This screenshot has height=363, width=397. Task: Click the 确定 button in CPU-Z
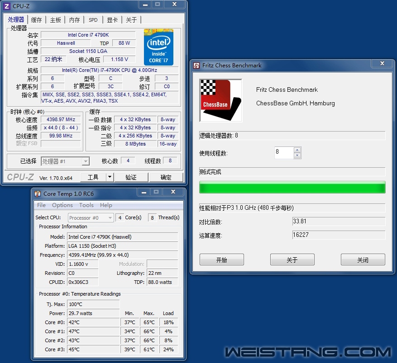[166, 177]
